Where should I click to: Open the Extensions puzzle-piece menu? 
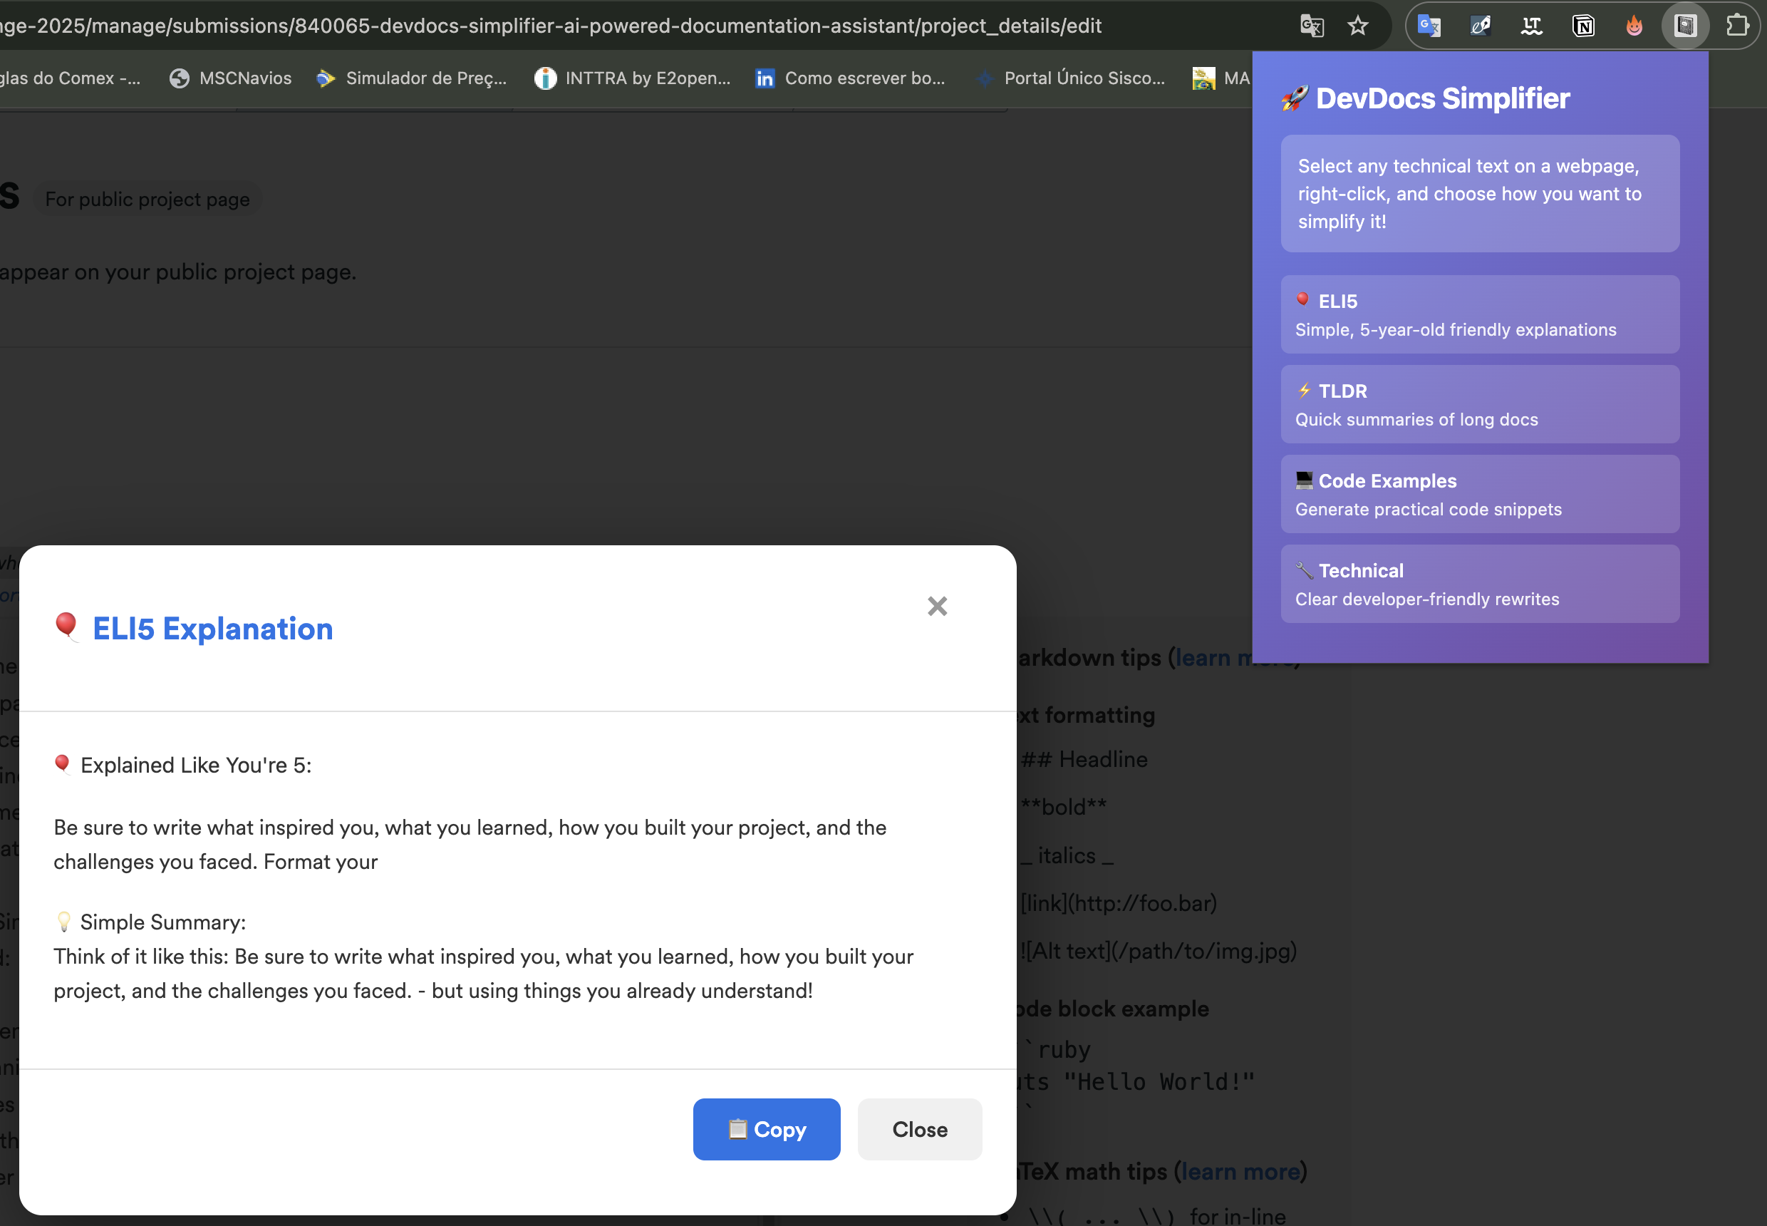point(1737,26)
